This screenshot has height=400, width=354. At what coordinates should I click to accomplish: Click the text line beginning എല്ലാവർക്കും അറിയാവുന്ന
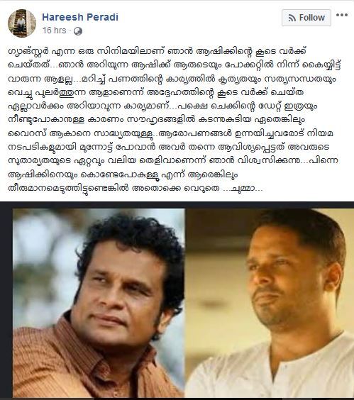point(162,106)
